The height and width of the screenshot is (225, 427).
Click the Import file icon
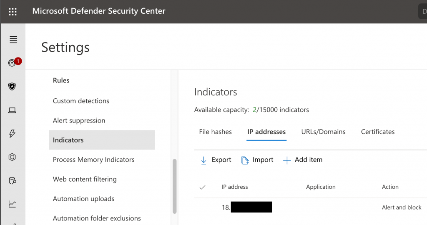pos(245,160)
